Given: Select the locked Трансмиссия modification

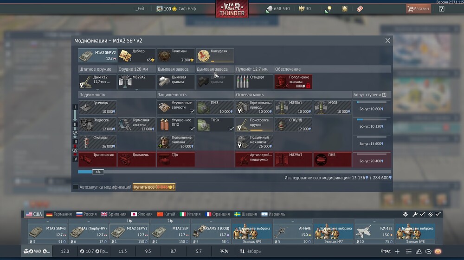Looking at the screenshot, I should (x=97, y=159).
